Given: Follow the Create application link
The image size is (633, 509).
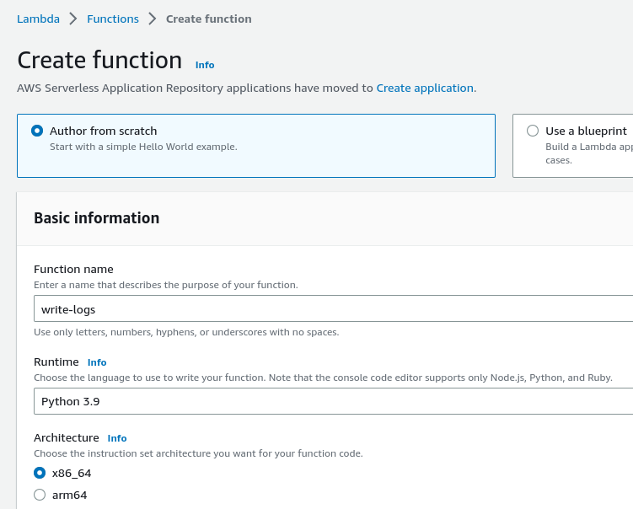Looking at the screenshot, I should point(425,88).
